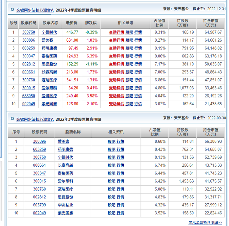
Task: Open 变动详情 for 宁德时代
Action: click(x=116, y=32)
